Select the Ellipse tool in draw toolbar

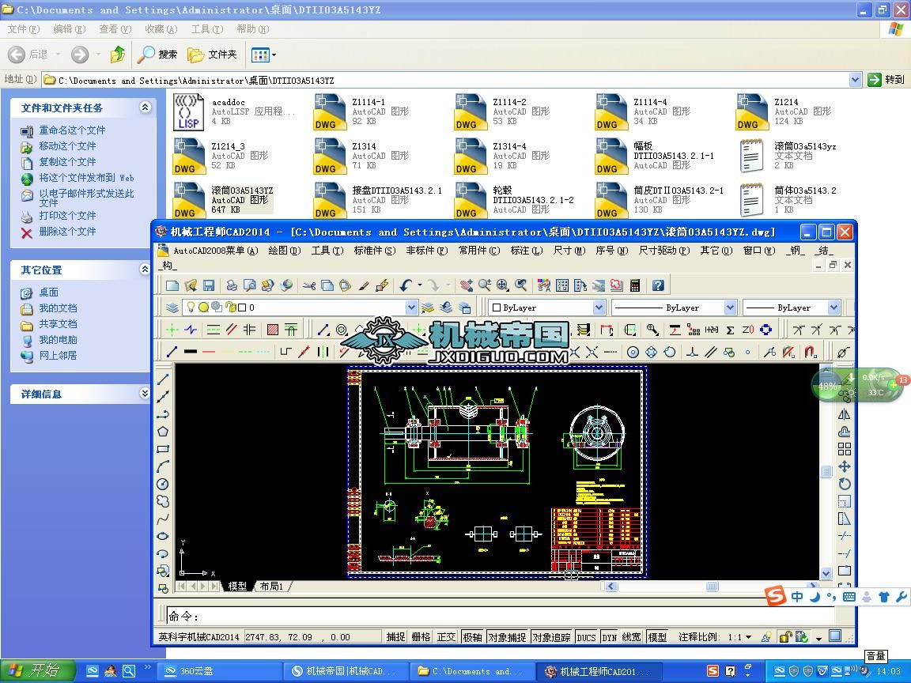click(x=163, y=535)
